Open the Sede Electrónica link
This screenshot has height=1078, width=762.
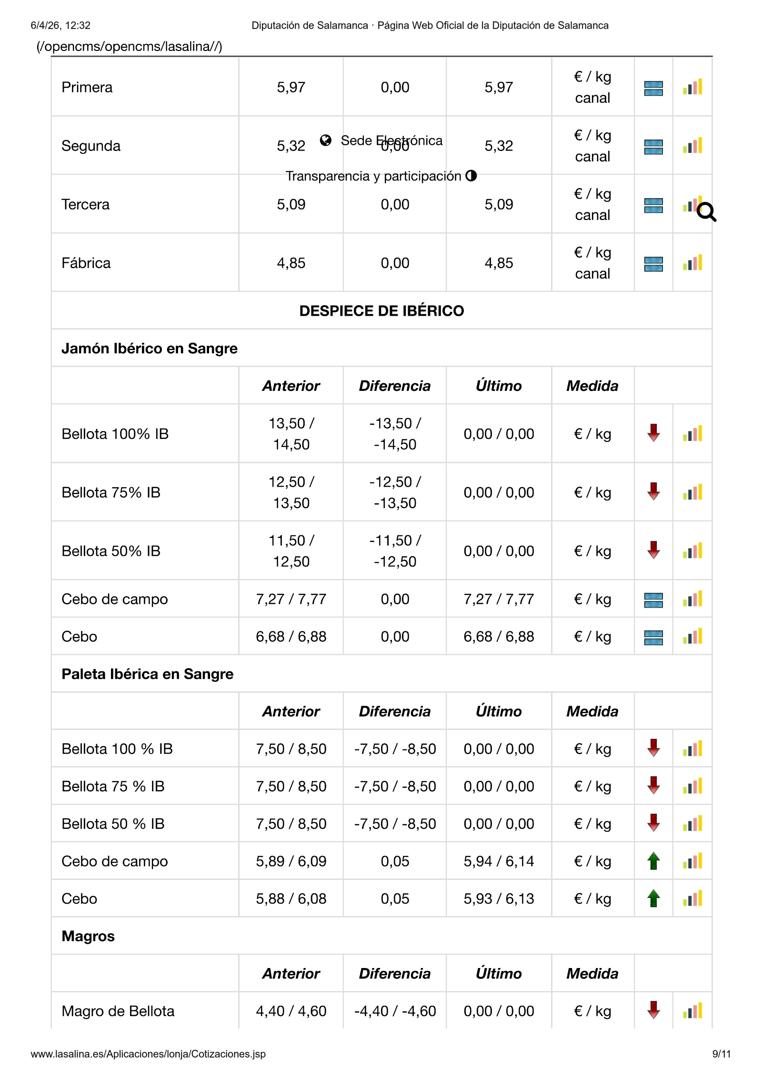(x=391, y=140)
